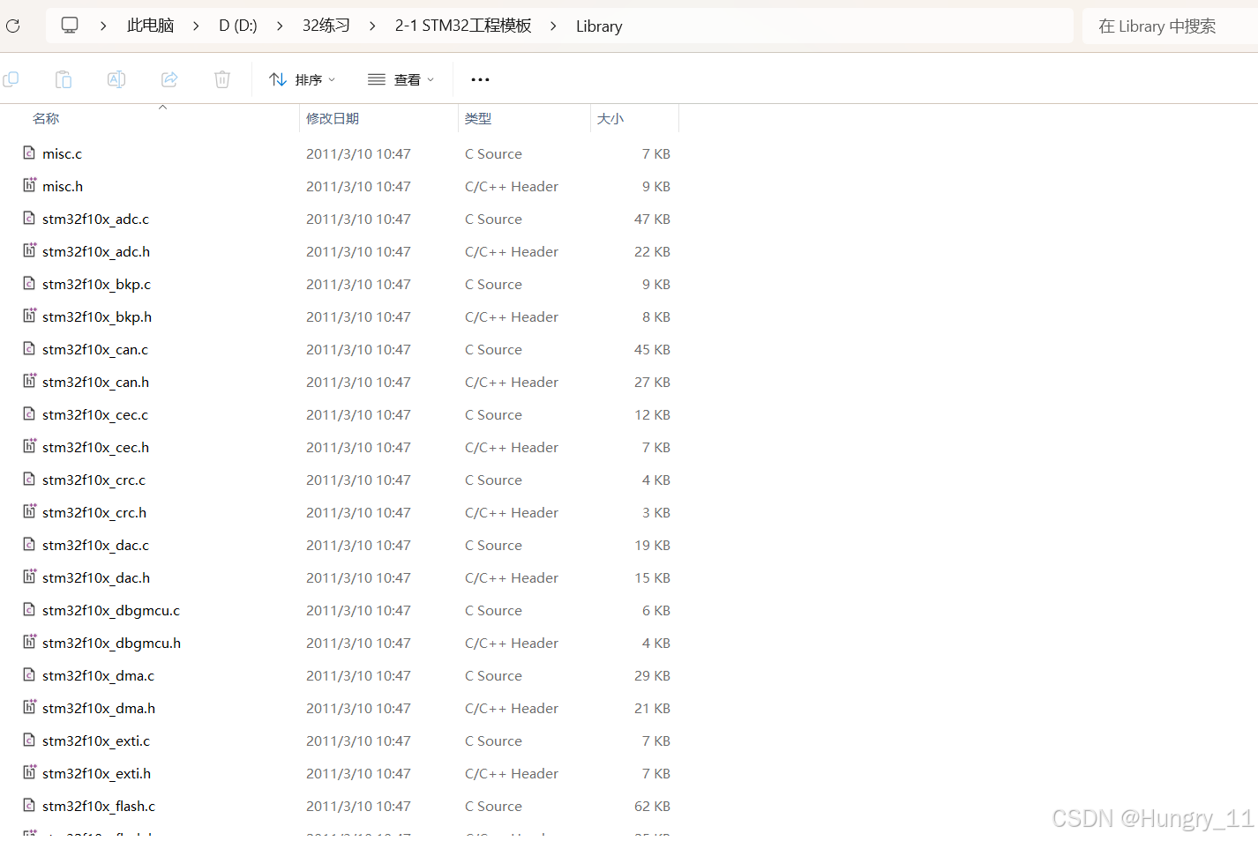The height and width of the screenshot is (841, 1258).
Task: Click Library in the breadcrumb path
Action: 599,26
